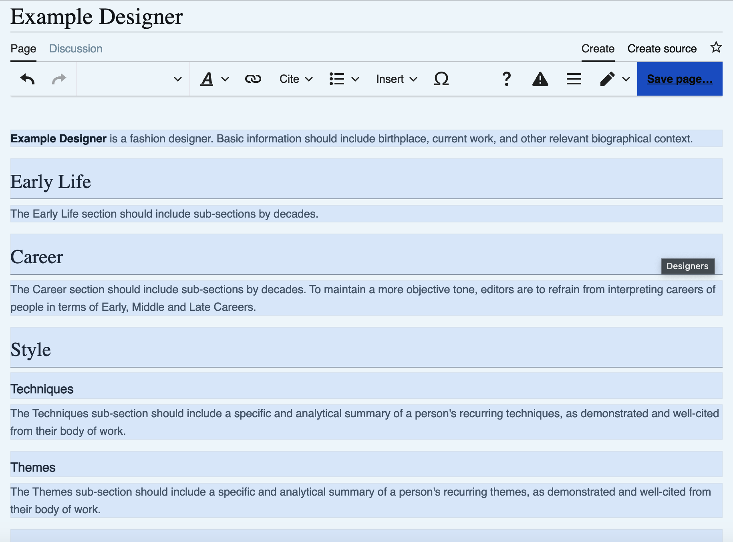Image resolution: width=733 pixels, height=542 pixels.
Task: Click the help question mark icon
Action: [507, 79]
